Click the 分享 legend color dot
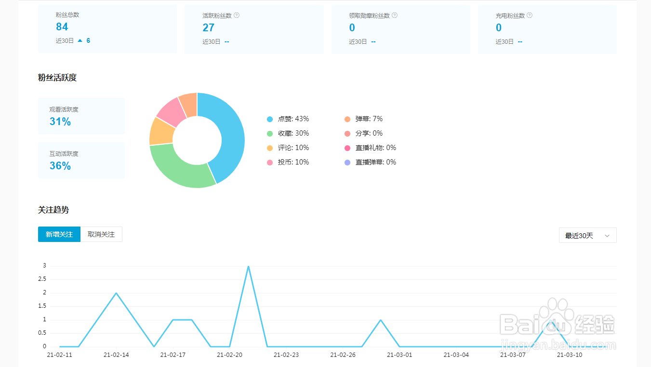651x367 pixels. tap(347, 133)
